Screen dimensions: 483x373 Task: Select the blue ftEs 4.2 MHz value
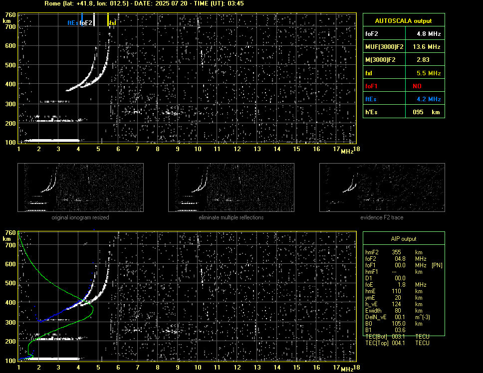[429, 99]
